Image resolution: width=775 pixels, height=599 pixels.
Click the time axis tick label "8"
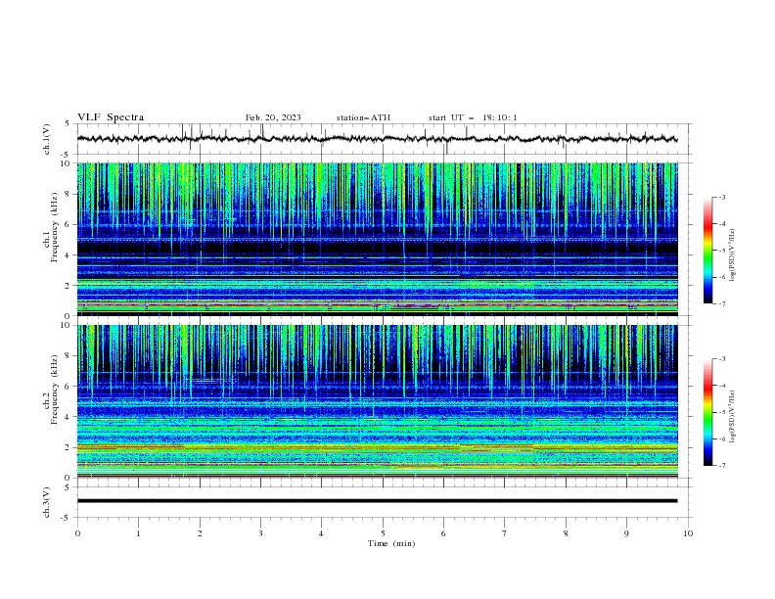(566, 533)
